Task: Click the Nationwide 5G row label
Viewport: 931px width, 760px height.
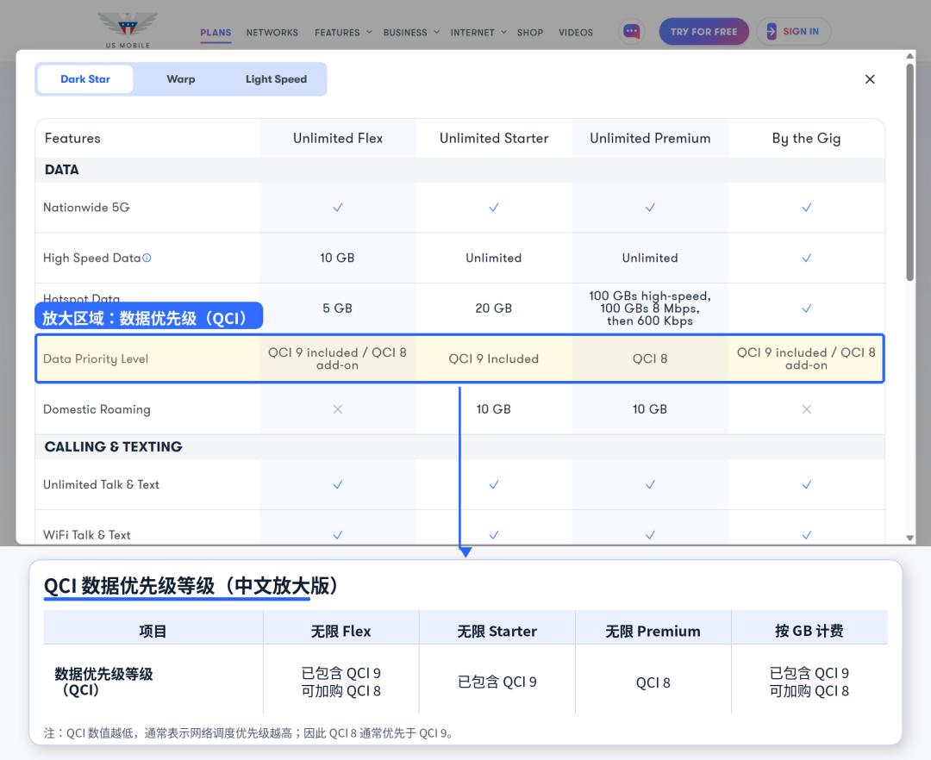Action: pos(86,207)
